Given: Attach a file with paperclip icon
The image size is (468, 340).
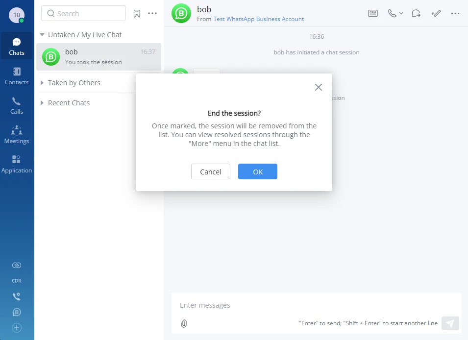Looking at the screenshot, I should pos(184,323).
